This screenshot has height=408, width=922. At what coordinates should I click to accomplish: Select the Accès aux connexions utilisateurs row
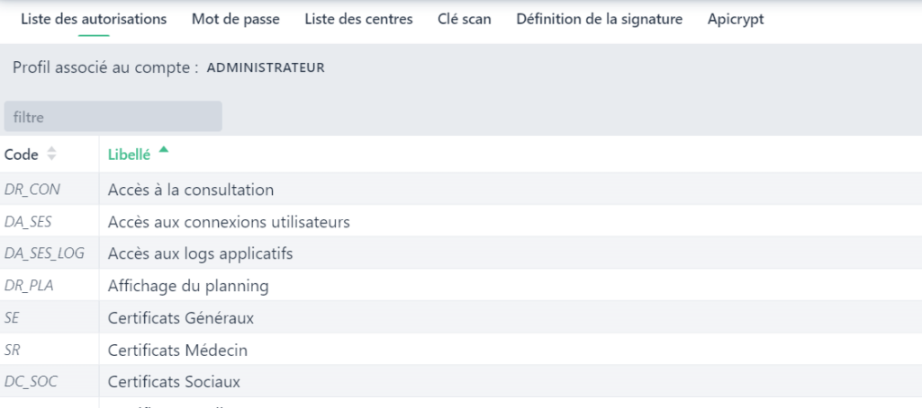click(x=229, y=221)
